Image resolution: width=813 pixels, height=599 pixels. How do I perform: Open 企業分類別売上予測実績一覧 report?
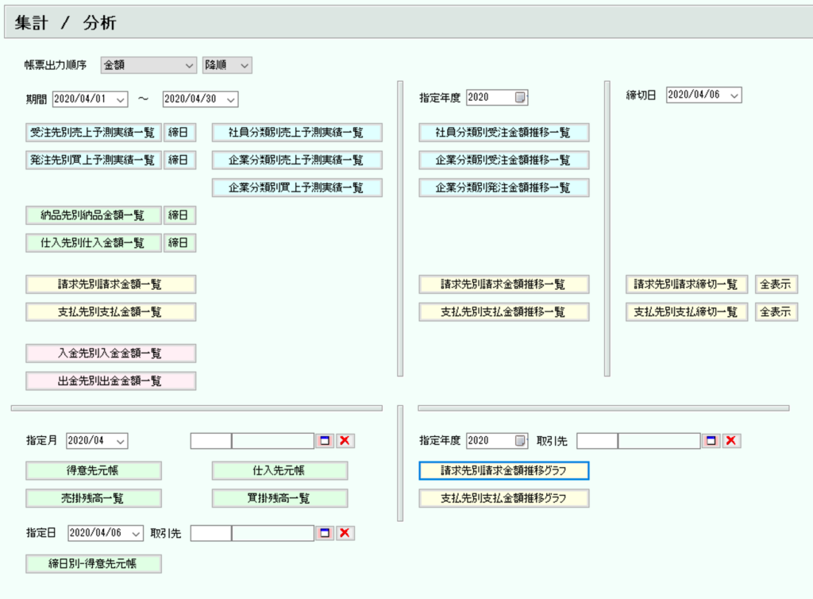[x=297, y=160]
